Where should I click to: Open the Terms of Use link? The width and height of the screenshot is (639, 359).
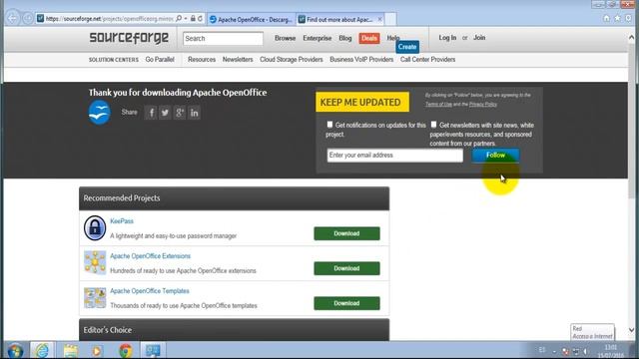pos(439,104)
